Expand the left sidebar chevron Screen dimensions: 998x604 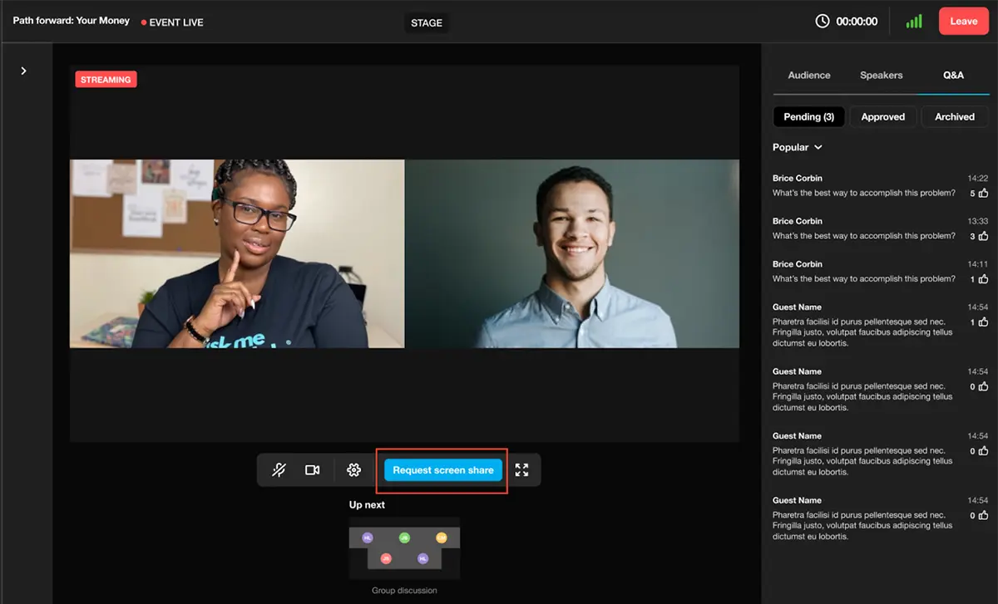tap(23, 71)
